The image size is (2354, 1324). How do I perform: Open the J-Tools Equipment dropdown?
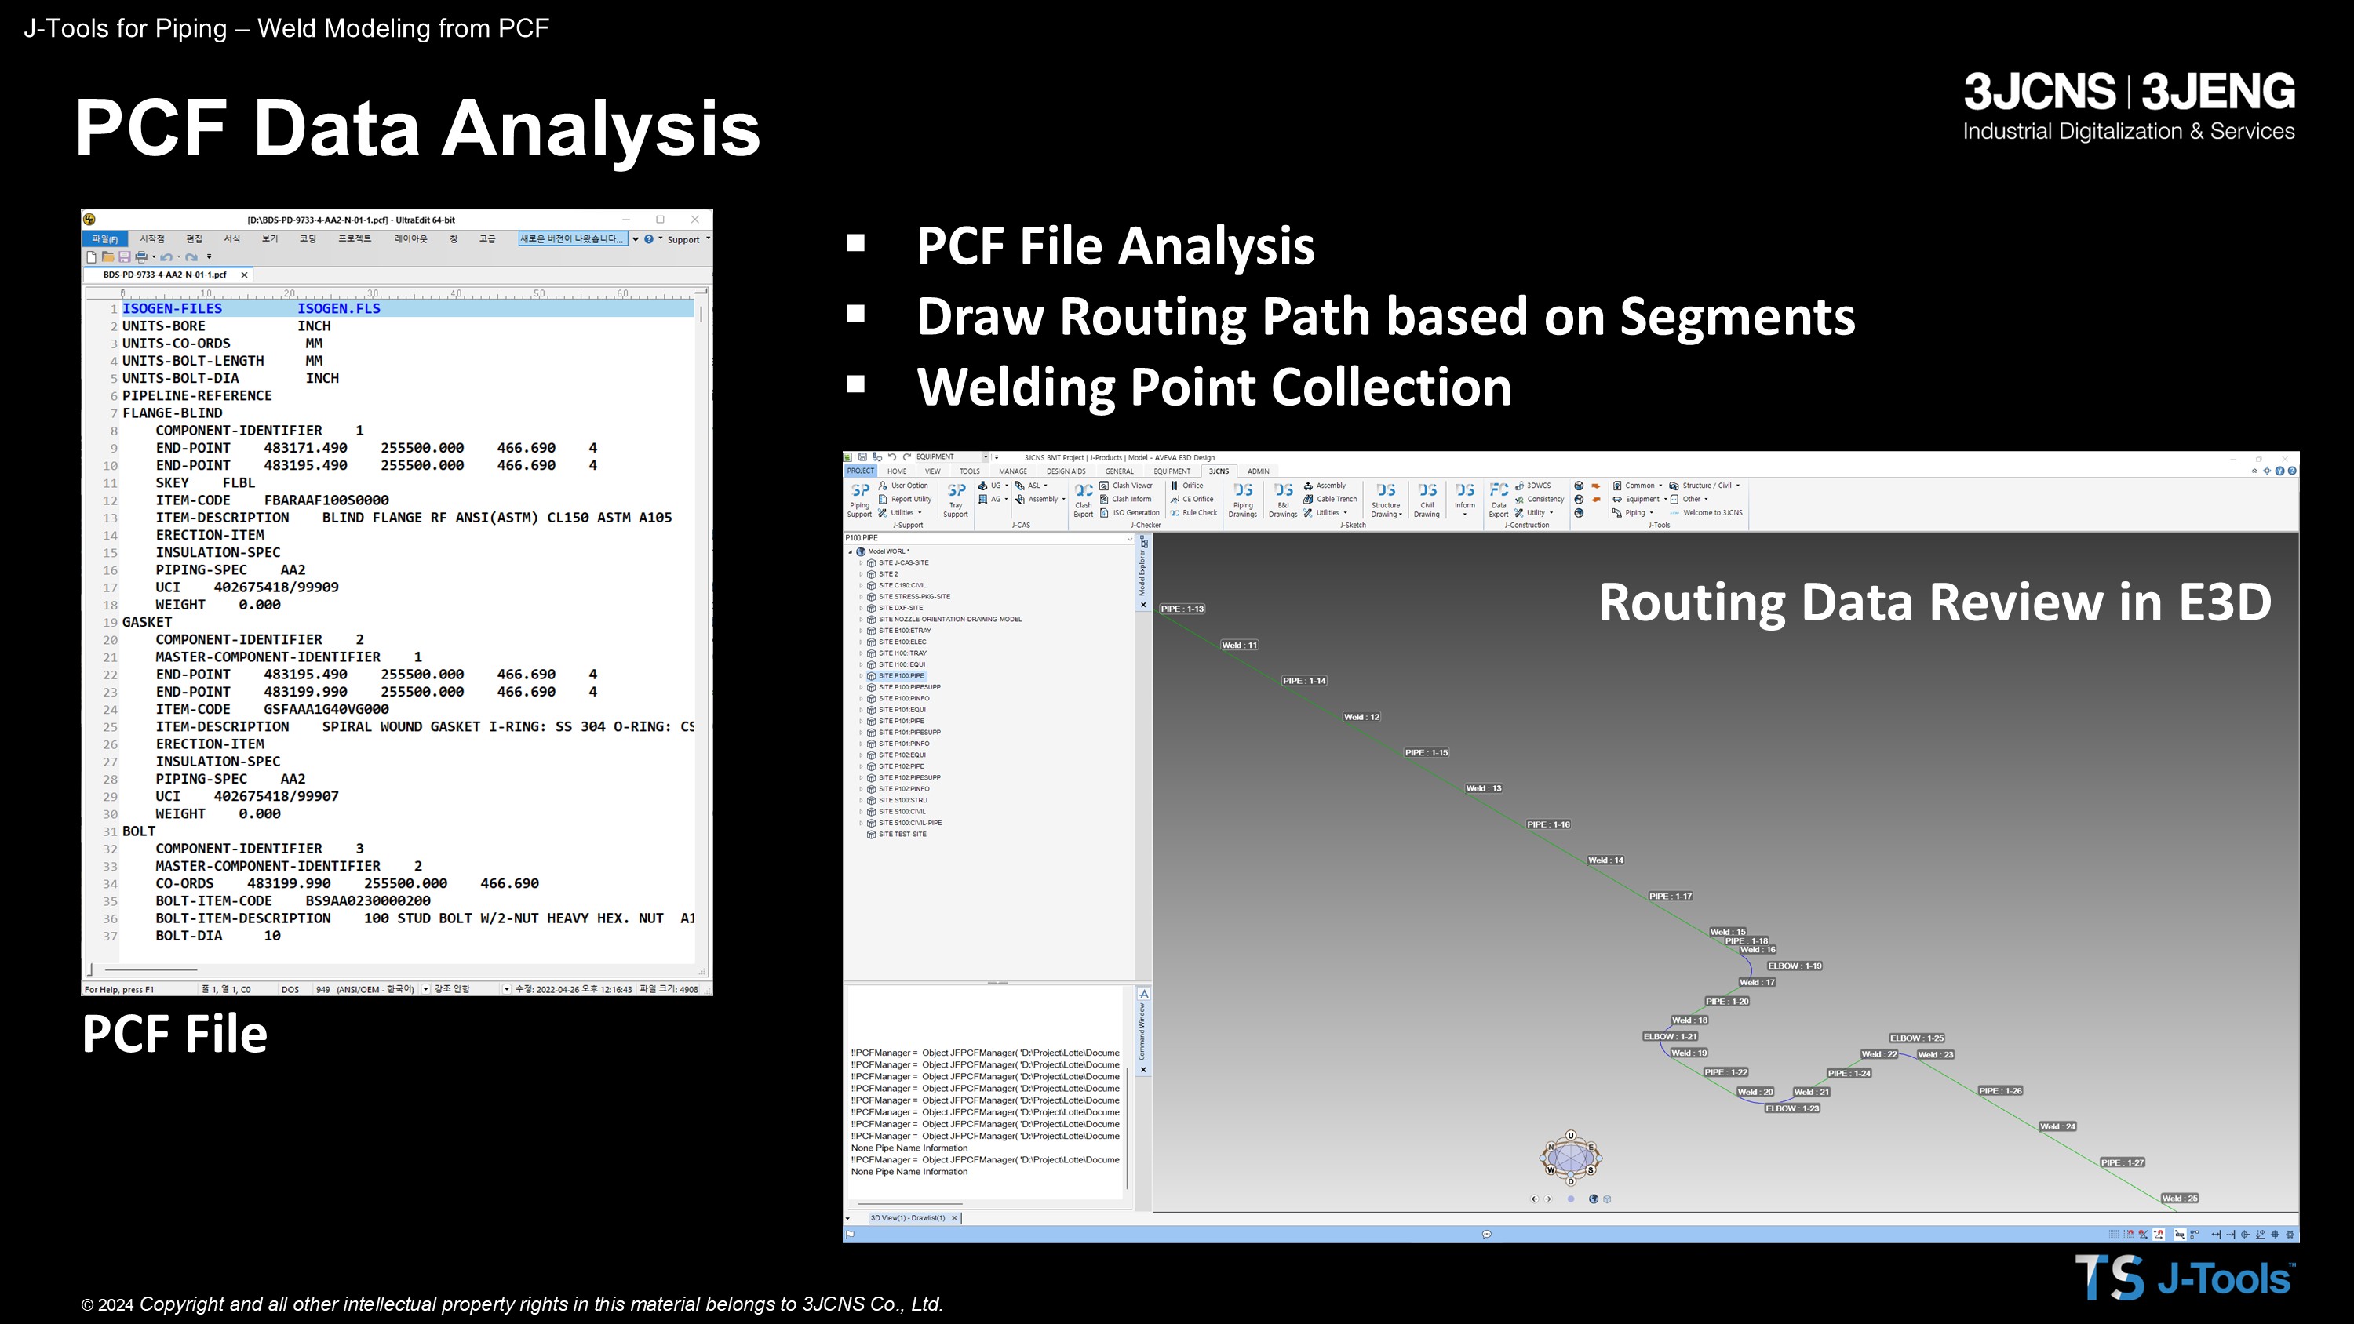click(1639, 499)
